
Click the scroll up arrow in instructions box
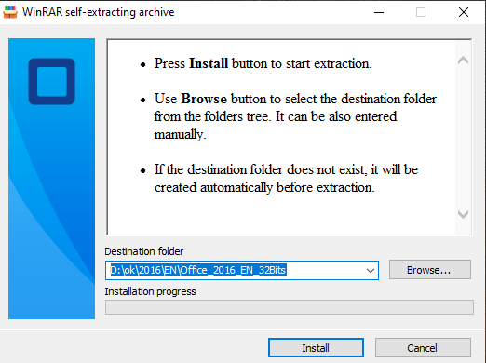(x=463, y=60)
